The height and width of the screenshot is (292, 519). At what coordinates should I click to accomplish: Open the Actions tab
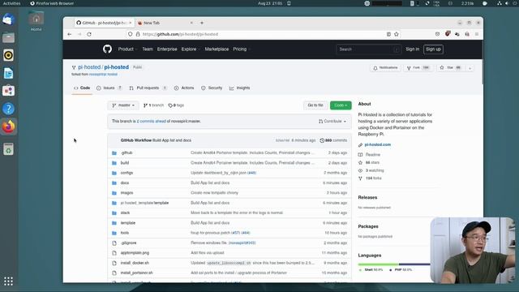184,88
